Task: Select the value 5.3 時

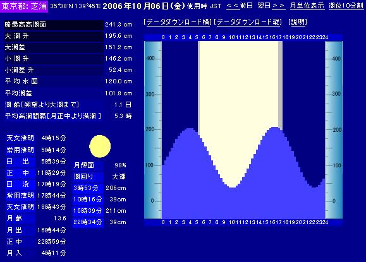Action: coord(123,116)
